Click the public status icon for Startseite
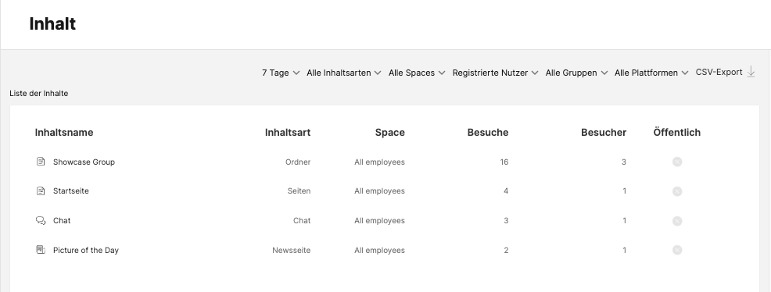 tap(677, 191)
